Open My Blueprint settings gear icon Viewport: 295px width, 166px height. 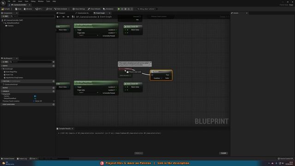coord(53,62)
